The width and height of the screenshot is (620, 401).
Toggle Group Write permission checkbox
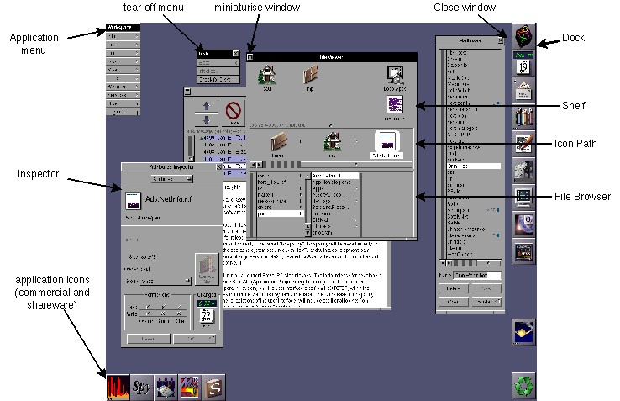[x=164, y=314]
